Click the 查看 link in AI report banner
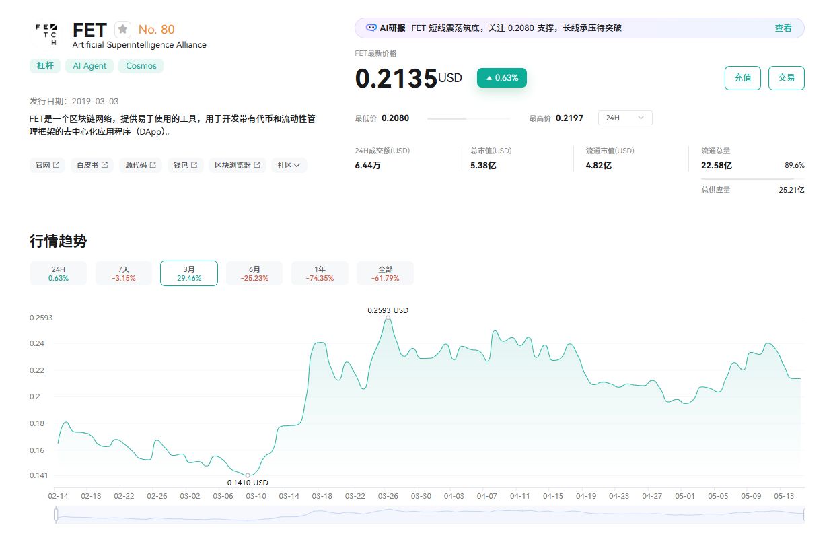The width and height of the screenshot is (831, 552). click(783, 28)
